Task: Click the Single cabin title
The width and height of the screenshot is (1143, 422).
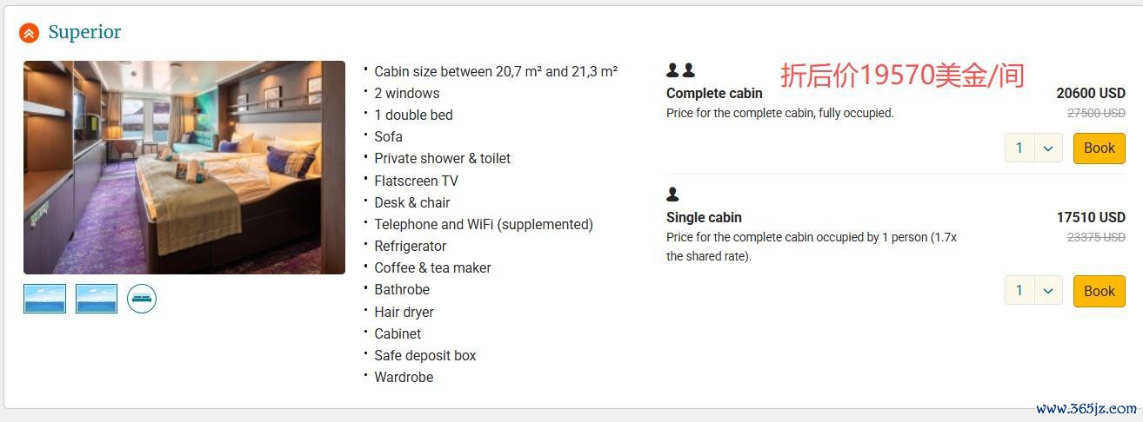Action: (x=704, y=217)
